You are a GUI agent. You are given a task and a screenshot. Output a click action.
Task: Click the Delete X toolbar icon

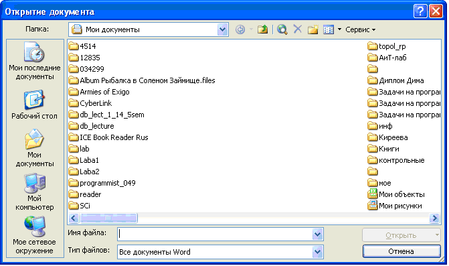298,29
